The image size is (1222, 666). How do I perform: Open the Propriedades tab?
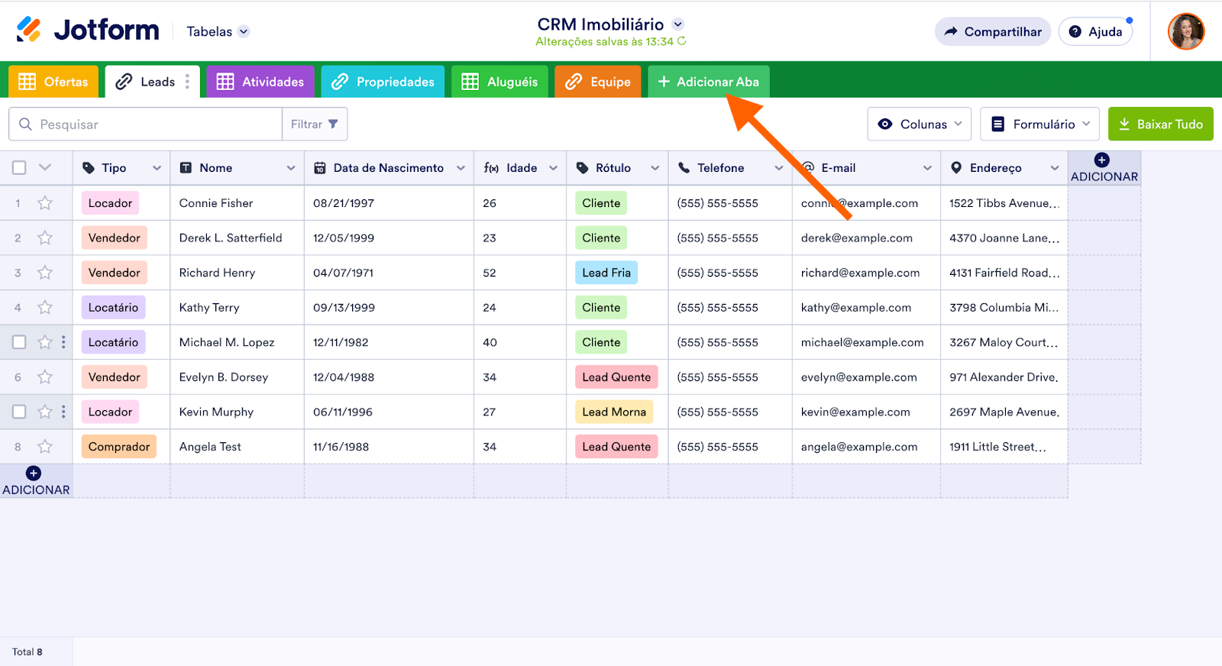pyautogui.click(x=383, y=82)
